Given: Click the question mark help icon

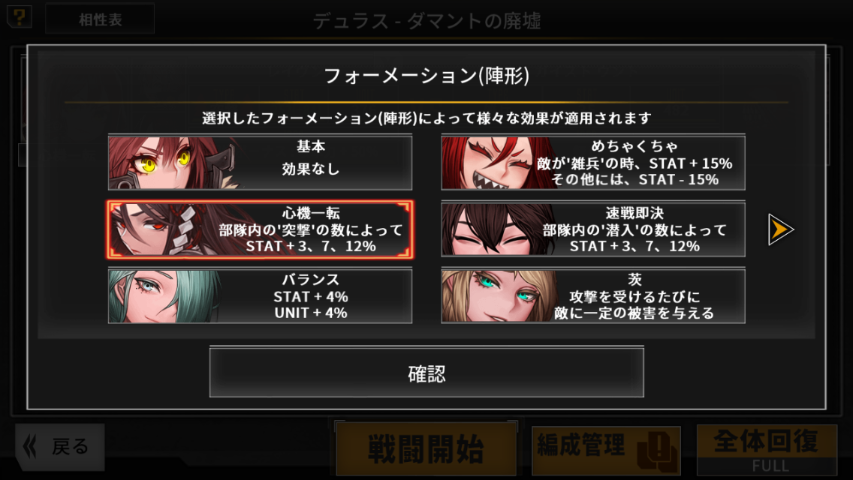Looking at the screenshot, I should (x=20, y=16).
